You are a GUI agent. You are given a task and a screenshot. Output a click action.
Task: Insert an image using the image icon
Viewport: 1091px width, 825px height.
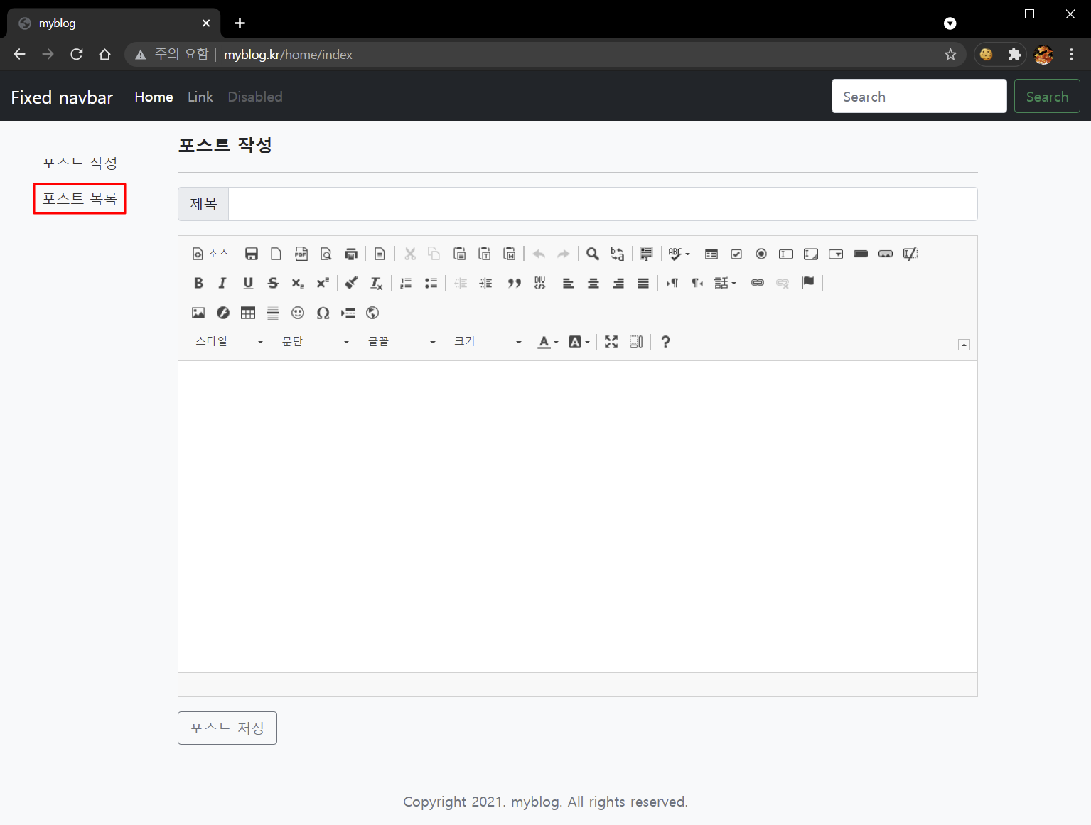[198, 313]
